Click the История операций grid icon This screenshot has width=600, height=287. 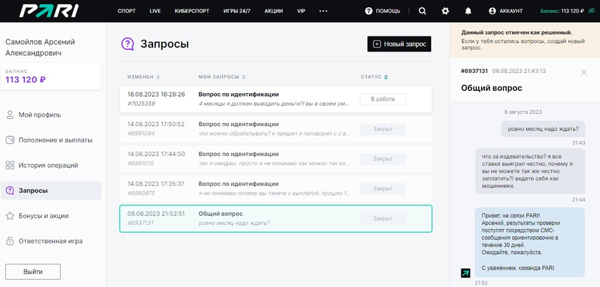click(10, 165)
